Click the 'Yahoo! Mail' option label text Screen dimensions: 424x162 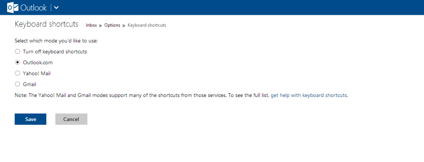(37, 73)
